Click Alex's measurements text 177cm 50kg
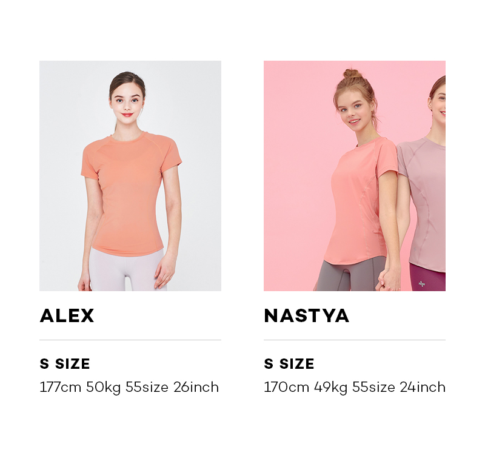 (80, 388)
